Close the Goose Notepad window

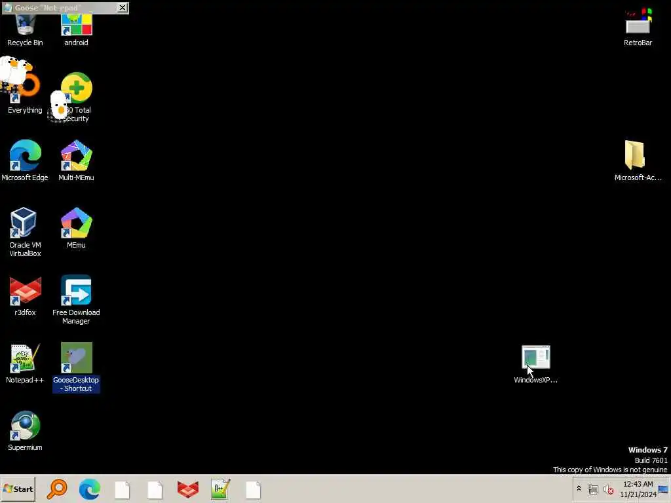[x=123, y=8]
